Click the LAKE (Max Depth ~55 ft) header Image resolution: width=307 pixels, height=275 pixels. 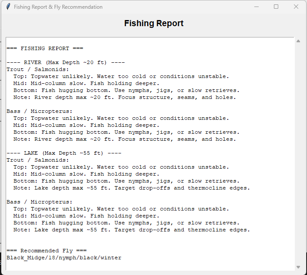pyautogui.click(x=64, y=153)
